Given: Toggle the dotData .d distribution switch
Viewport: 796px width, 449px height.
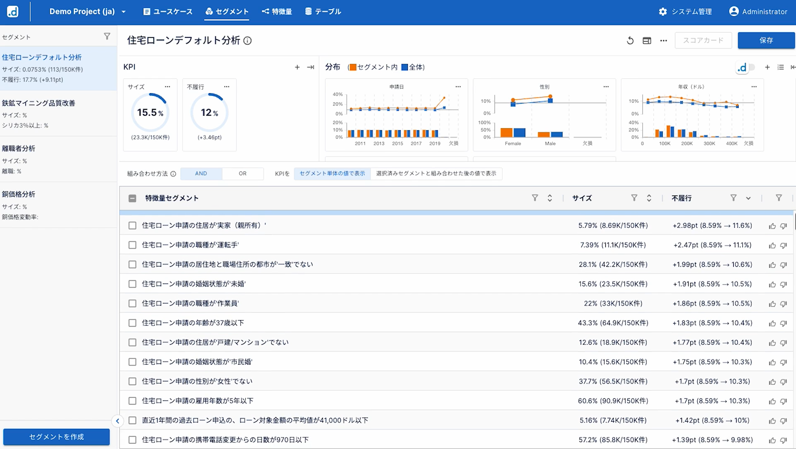Looking at the screenshot, I should (746, 68).
